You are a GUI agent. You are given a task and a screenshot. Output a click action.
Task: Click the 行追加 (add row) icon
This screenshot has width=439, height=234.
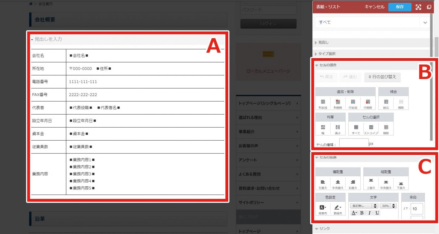click(353, 102)
